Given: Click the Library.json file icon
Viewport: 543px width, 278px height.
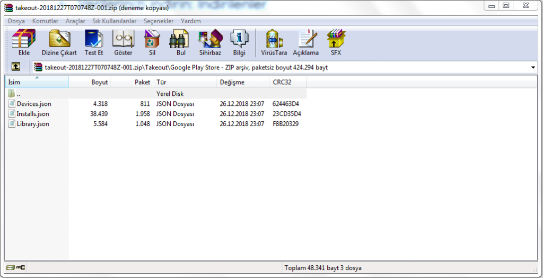Looking at the screenshot, I should click(x=12, y=123).
